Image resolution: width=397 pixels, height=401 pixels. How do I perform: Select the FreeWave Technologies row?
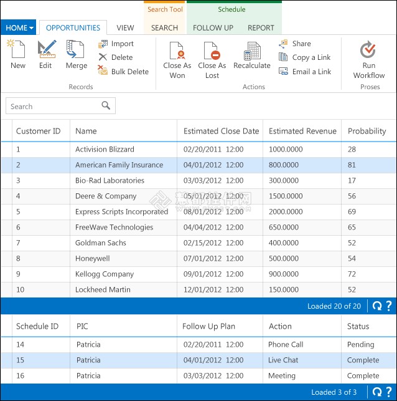pos(198,228)
